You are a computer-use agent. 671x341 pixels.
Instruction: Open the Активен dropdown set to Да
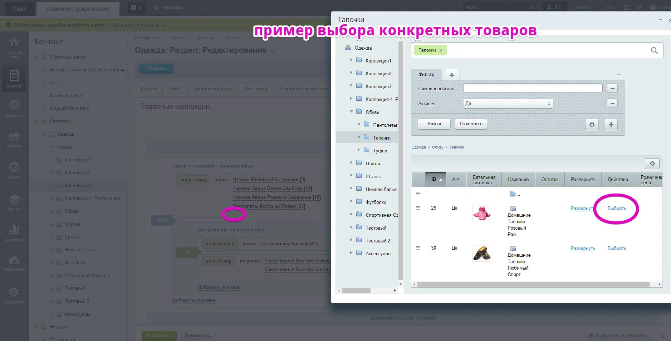[508, 103]
